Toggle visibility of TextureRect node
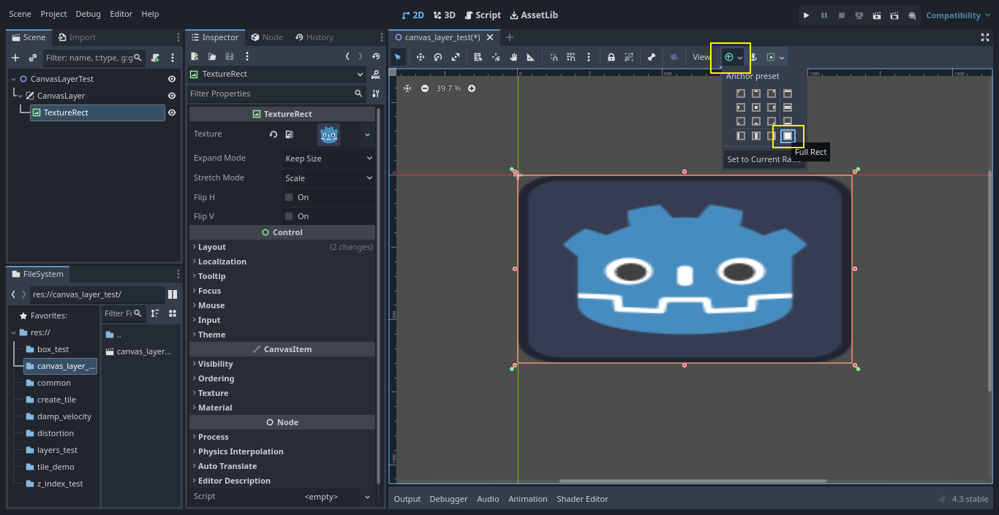The width and height of the screenshot is (999, 515). [172, 112]
